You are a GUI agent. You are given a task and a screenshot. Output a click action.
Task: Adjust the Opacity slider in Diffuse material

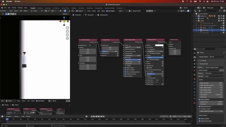tap(155, 58)
